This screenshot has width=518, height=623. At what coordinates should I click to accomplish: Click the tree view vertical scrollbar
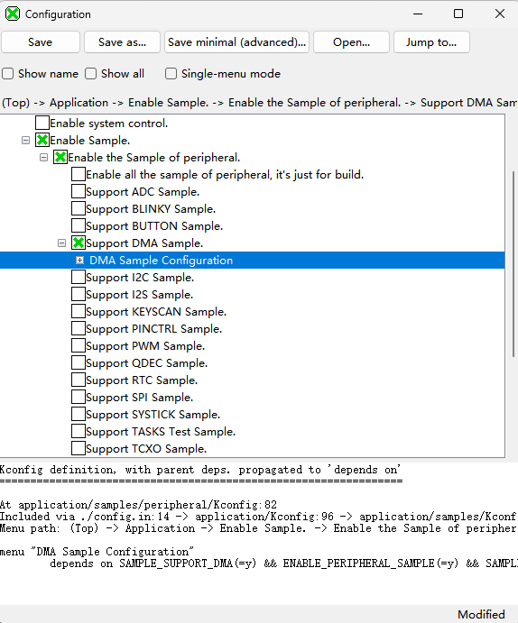coord(513,264)
